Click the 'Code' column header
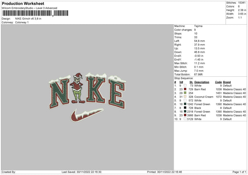 218,82
